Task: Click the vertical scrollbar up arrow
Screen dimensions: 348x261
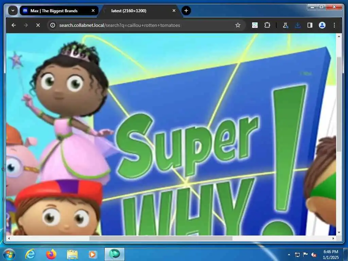Action: [x=339, y=36]
